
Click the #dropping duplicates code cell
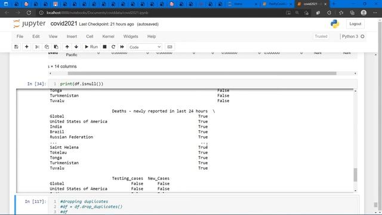[x=203, y=206]
